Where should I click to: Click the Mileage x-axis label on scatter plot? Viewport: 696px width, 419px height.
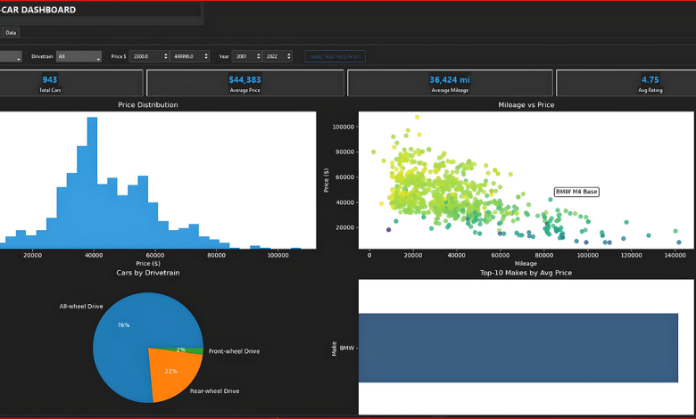[x=526, y=263]
